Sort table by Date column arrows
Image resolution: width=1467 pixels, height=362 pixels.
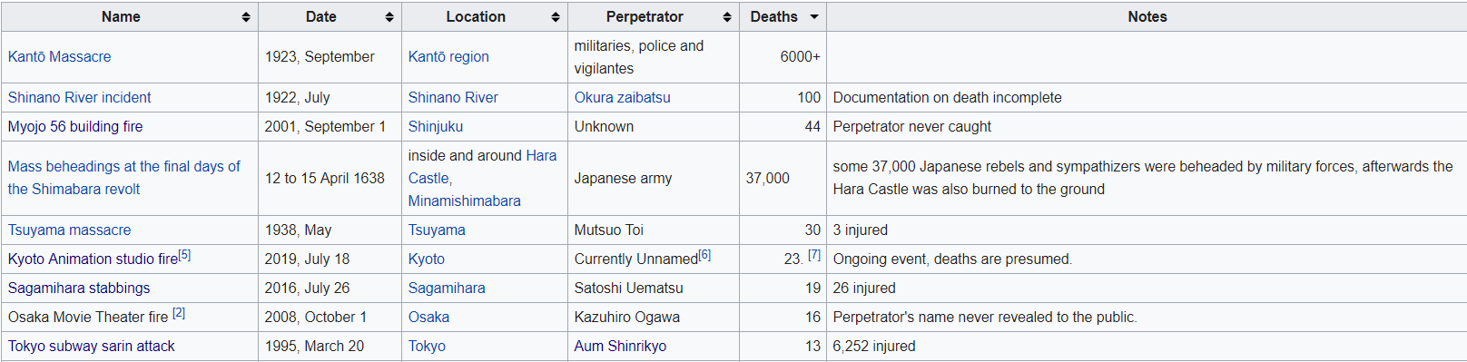tap(389, 17)
